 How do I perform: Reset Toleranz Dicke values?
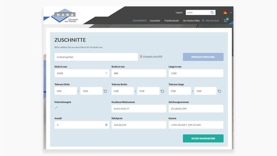(x=105, y=91)
